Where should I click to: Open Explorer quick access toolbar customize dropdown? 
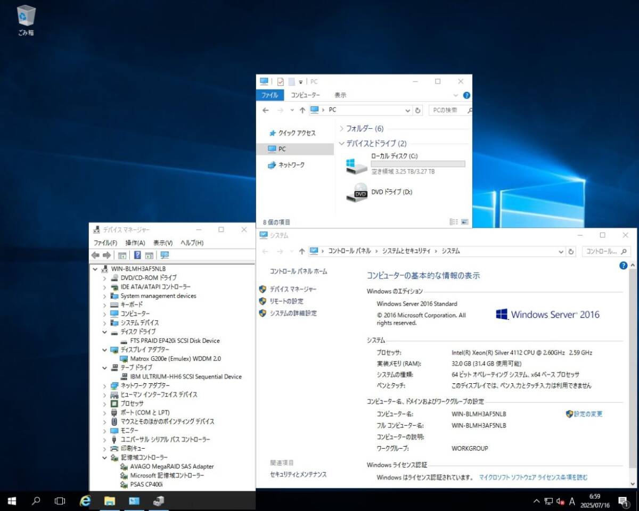[301, 81]
